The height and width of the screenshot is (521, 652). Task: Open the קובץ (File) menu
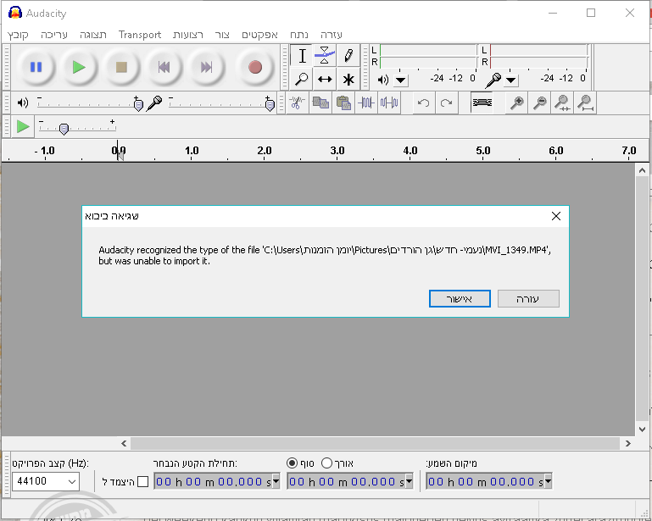[x=18, y=35]
